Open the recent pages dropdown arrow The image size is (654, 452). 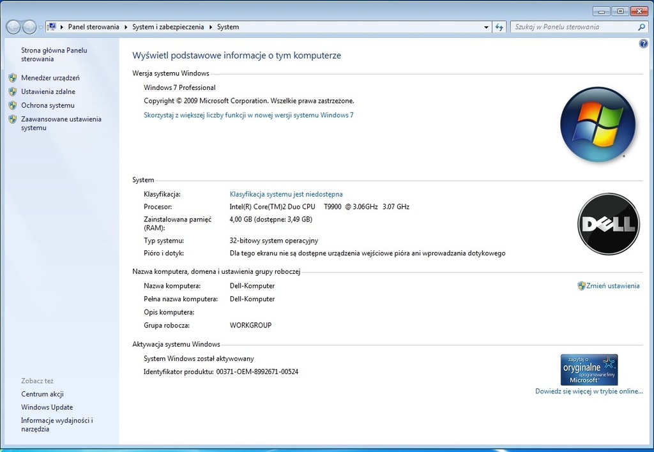41,27
